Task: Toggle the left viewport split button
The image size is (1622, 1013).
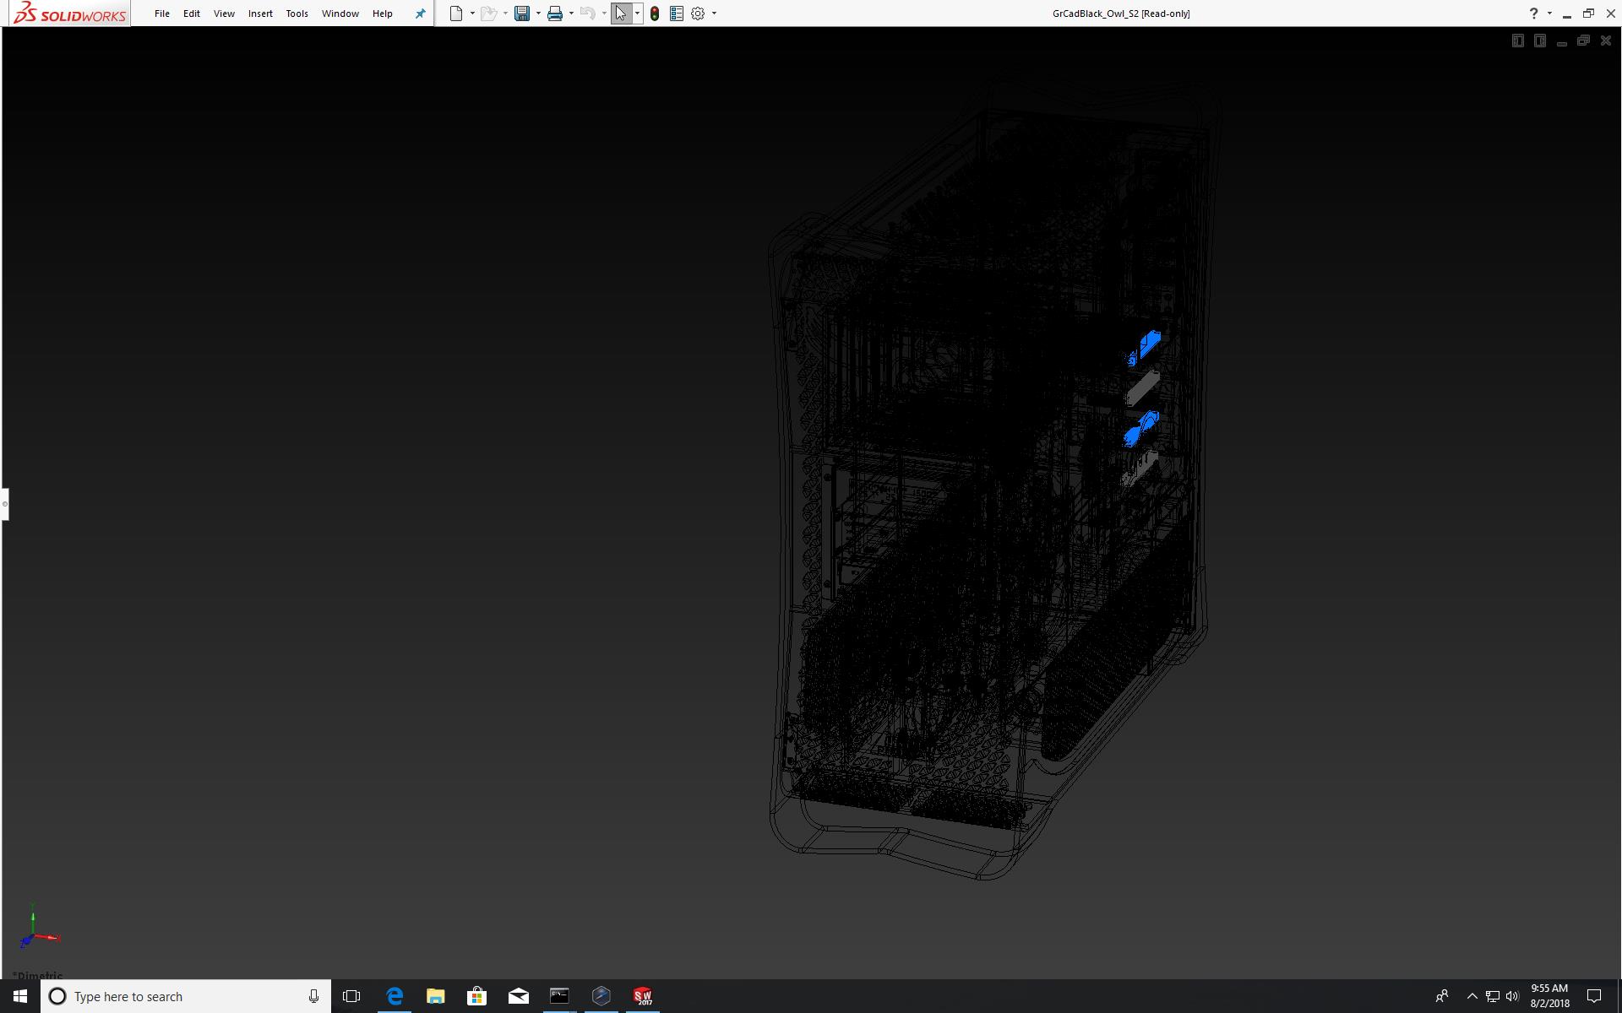Action: [1517, 41]
